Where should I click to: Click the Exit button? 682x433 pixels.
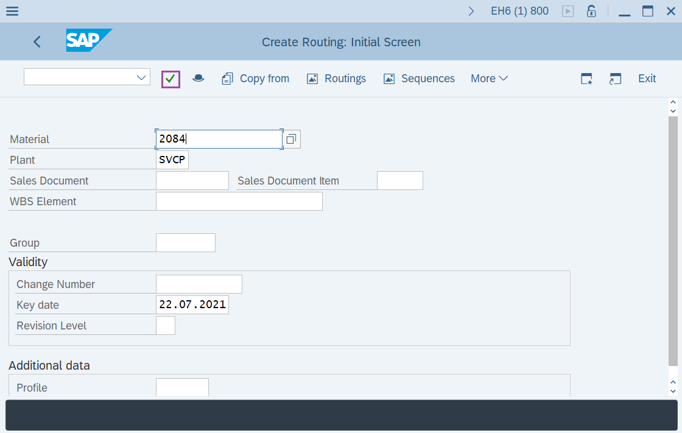[x=647, y=79]
